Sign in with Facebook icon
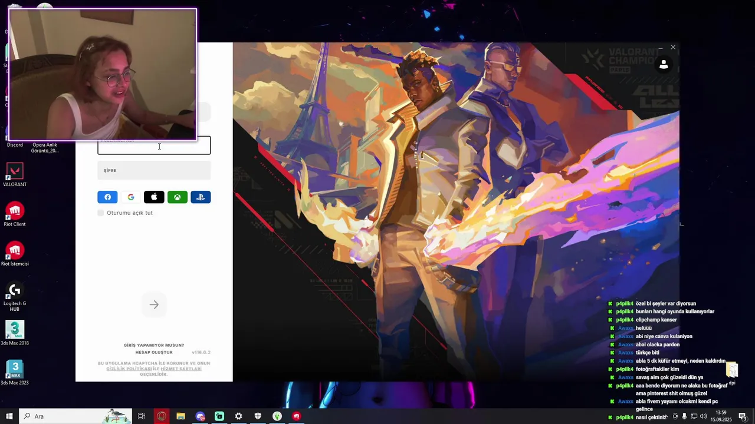This screenshot has width=755, height=424. tap(107, 197)
